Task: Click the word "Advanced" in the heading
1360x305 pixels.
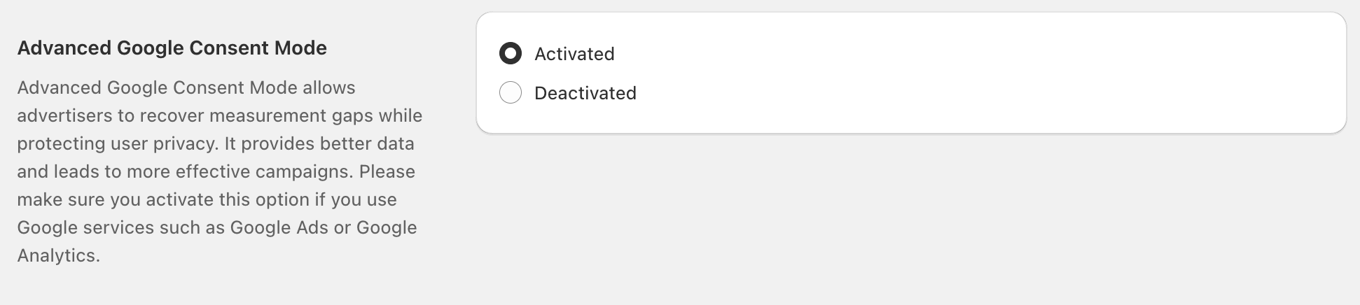Action: [x=64, y=48]
